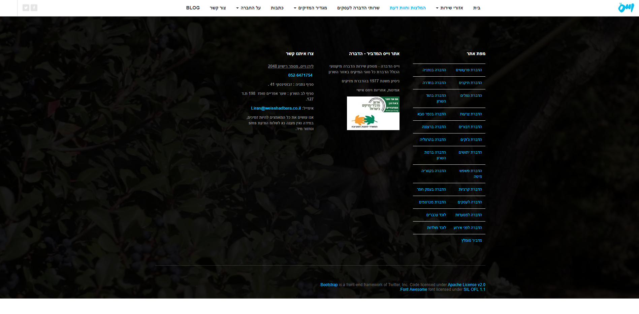Click the Weiss logo in header
This screenshot has height=314, width=639.
(626, 7)
